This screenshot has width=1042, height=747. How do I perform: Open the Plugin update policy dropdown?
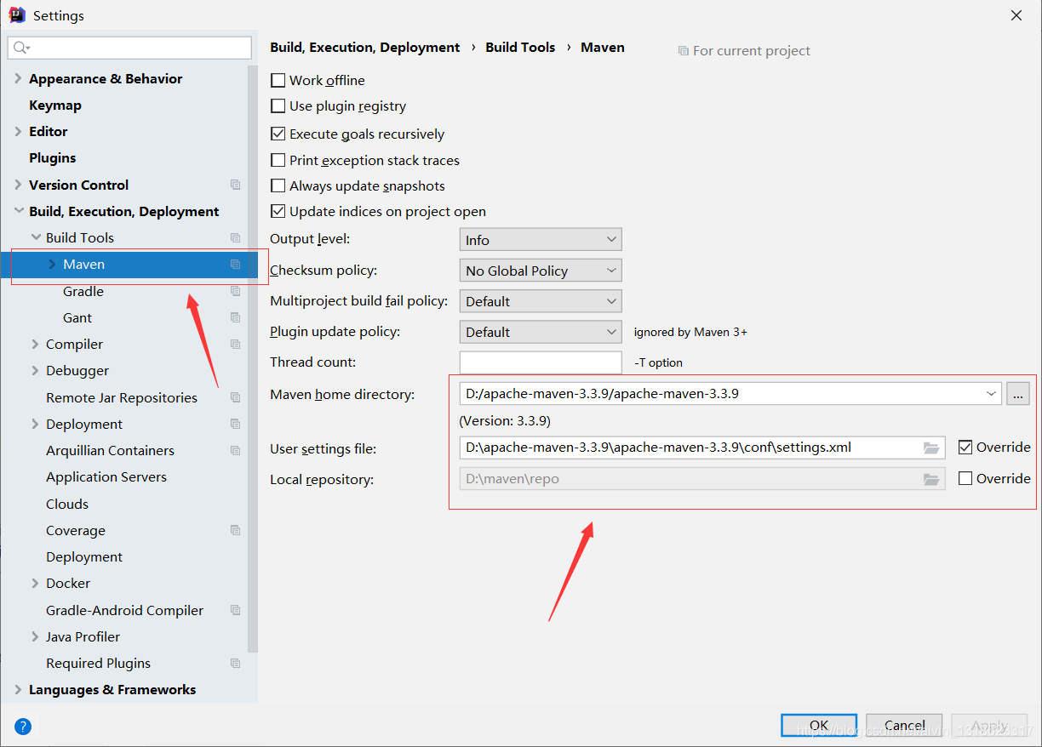tap(541, 332)
